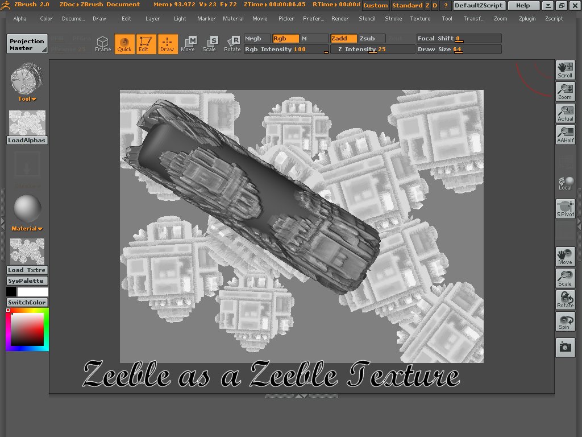Click the Frame cube icon
This screenshot has width=582, height=437.
(x=103, y=44)
